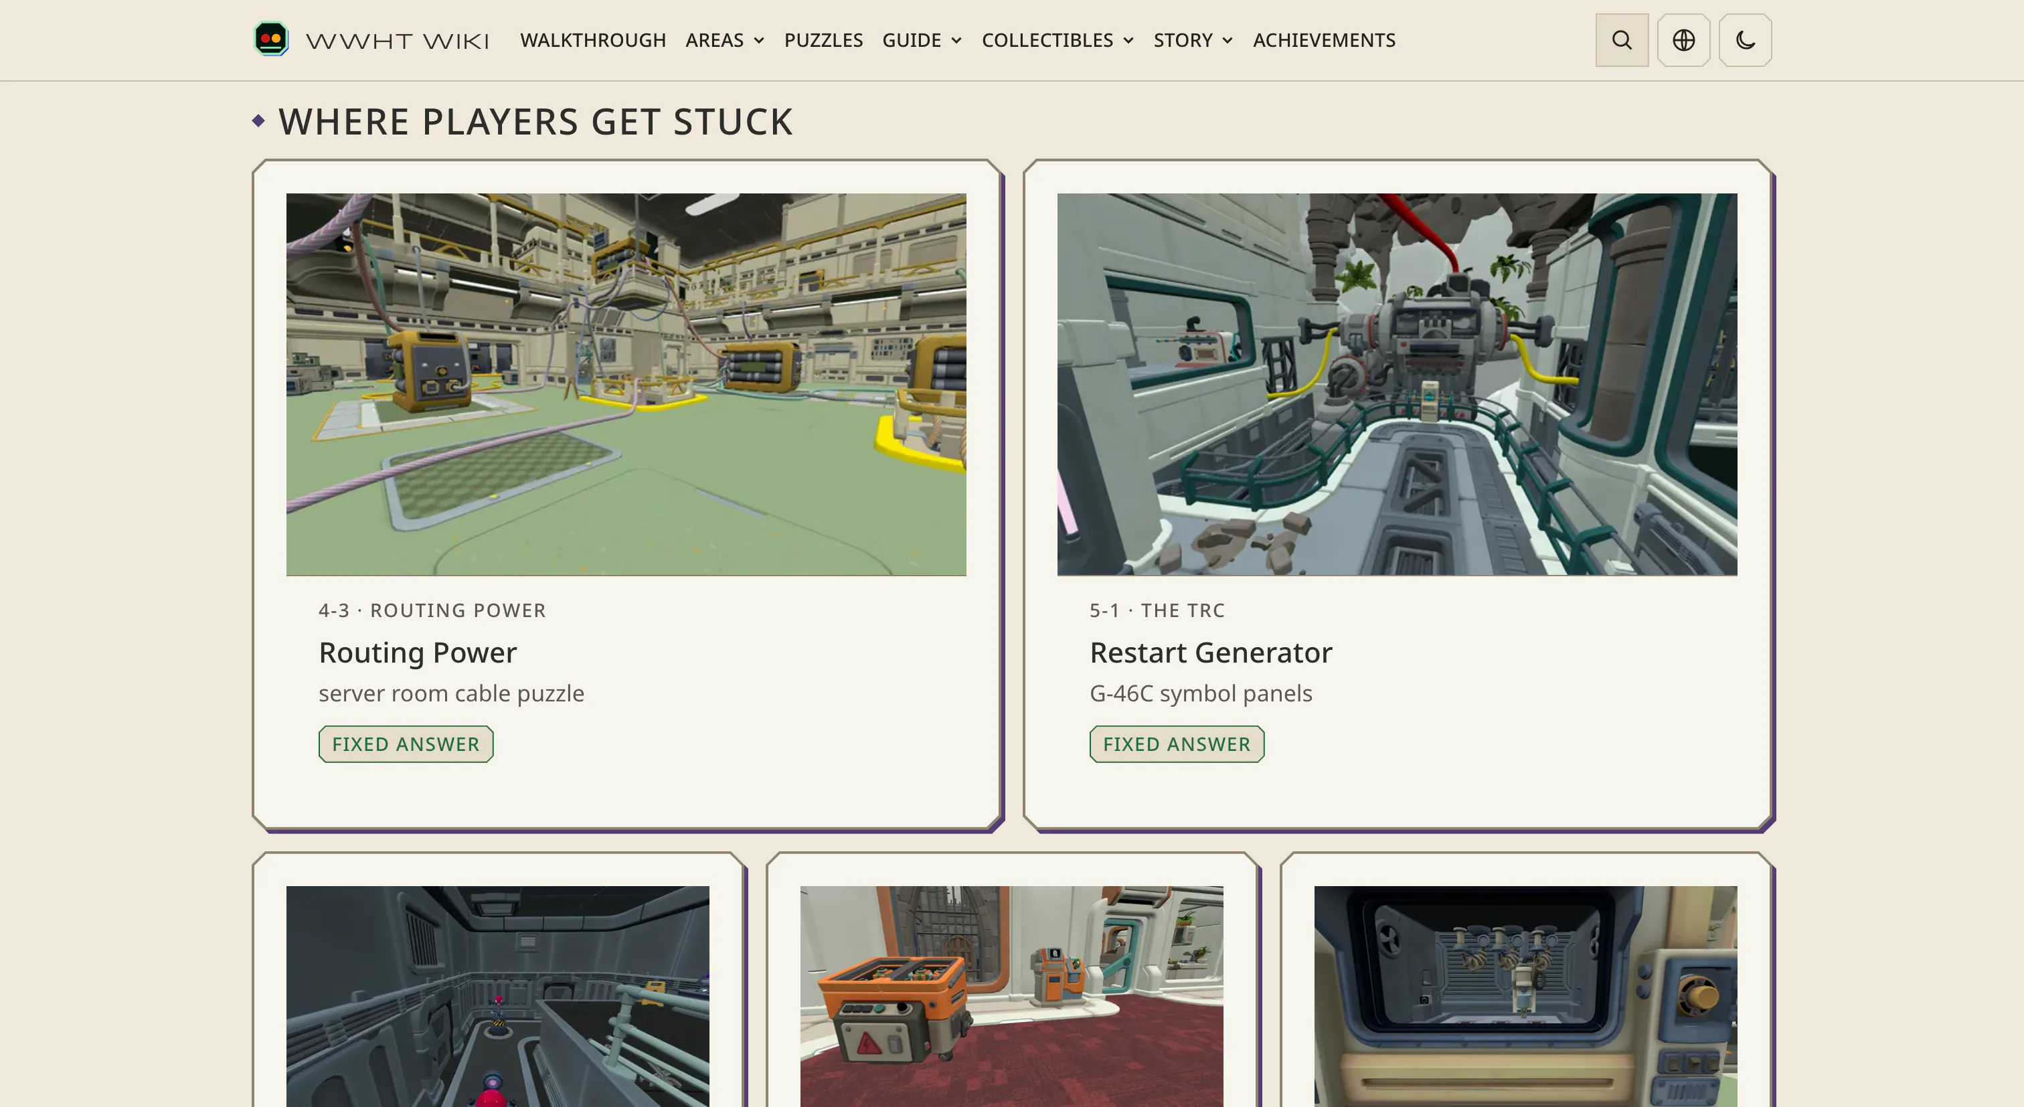Open the Restart Generator title link
The height and width of the screenshot is (1107, 2024).
tap(1210, 653)
